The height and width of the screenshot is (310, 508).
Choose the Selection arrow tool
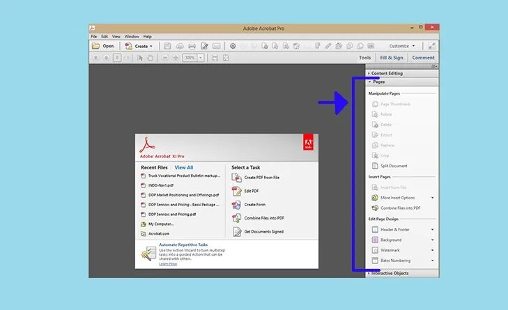pyautogui.click(x=140, y=58)
